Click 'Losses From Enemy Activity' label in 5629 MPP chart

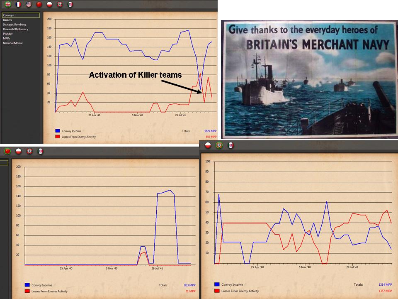(x=79, y=137)
